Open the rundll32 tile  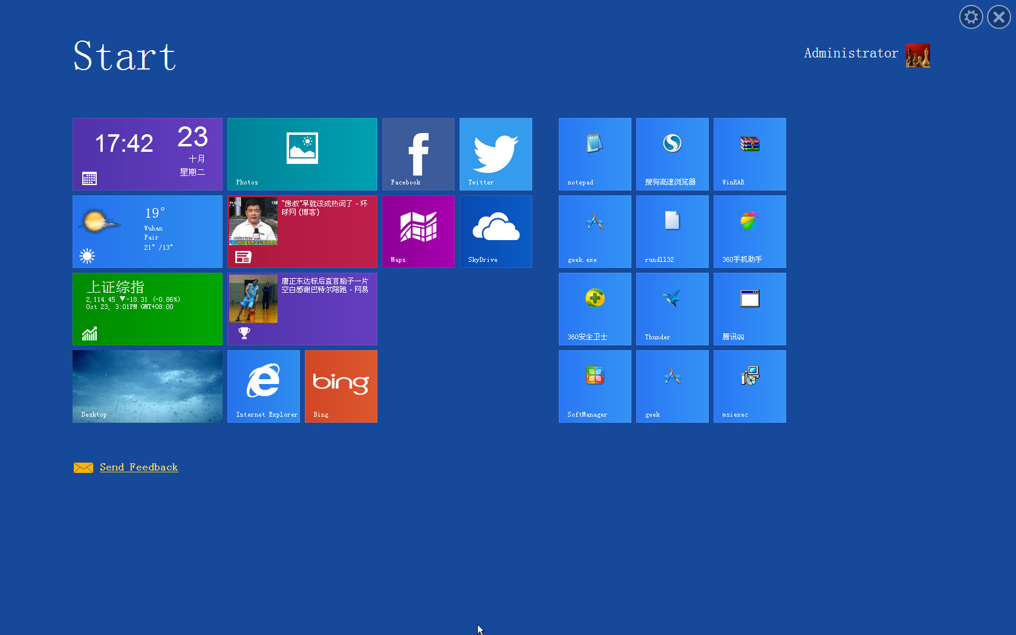tap(672, 232)
